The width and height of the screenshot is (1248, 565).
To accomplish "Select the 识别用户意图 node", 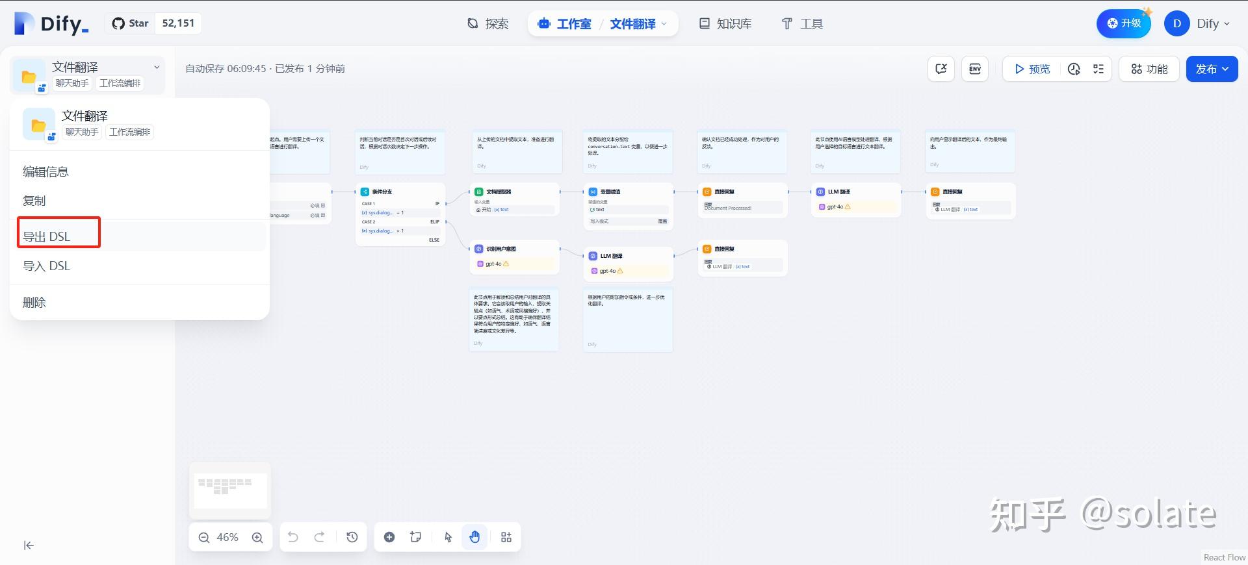I will (x=514, y=257).
